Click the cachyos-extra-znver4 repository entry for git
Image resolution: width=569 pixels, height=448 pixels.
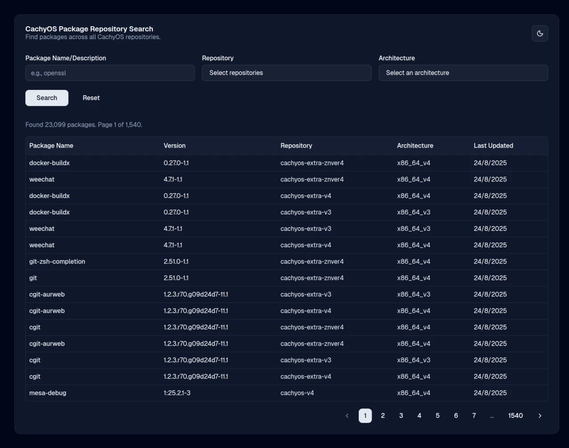tap(312, 278)
